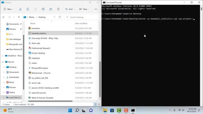This screenshot has width=203, height=114.
Task: Open New Volume drive in Quick access
Action: click(x=16, y=49)
